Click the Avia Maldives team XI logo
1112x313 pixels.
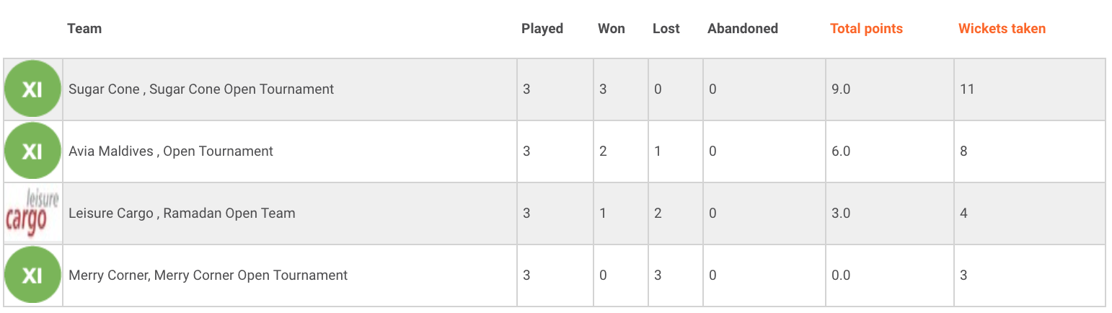[x=32, y=151]
